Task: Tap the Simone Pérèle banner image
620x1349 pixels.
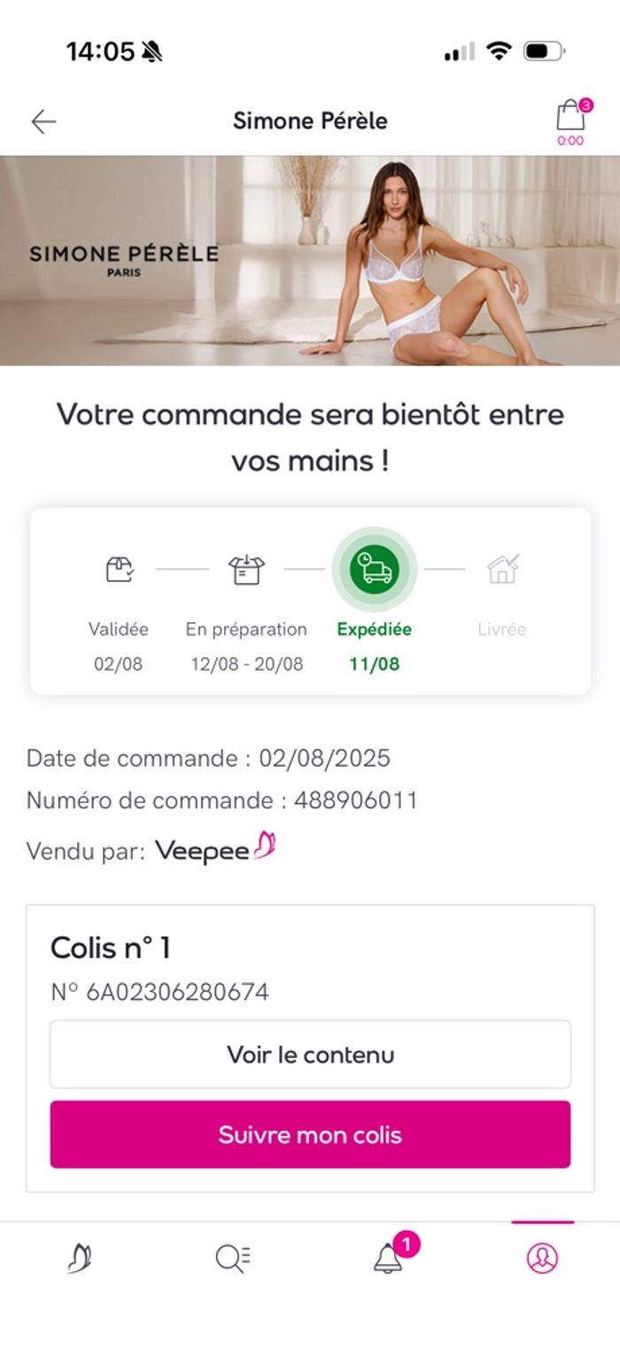Action: pyautogui.click(x=310, y=261)
